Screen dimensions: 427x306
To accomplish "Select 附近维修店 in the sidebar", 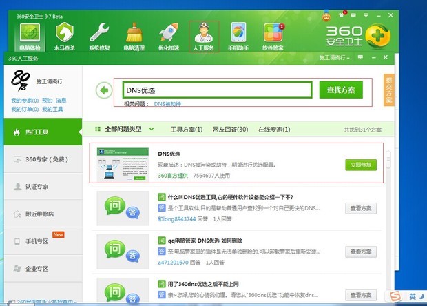I will pos(43,214).
